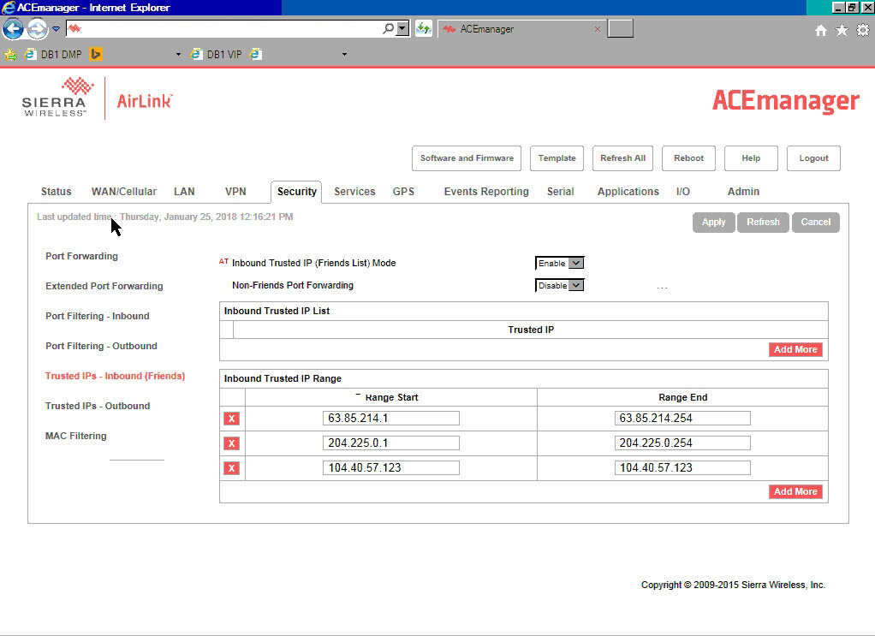
Task: Click the Range End field with 63.85.214.254
Action: click(682, 419)
